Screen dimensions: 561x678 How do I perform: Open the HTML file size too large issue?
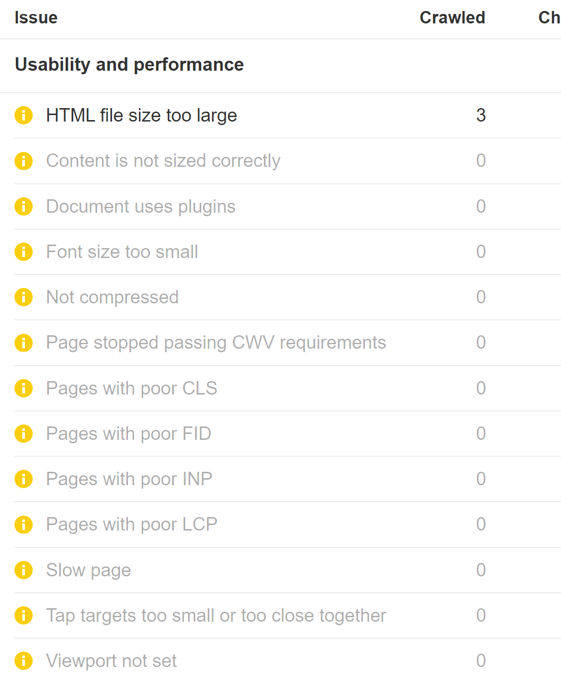(141, 115)
